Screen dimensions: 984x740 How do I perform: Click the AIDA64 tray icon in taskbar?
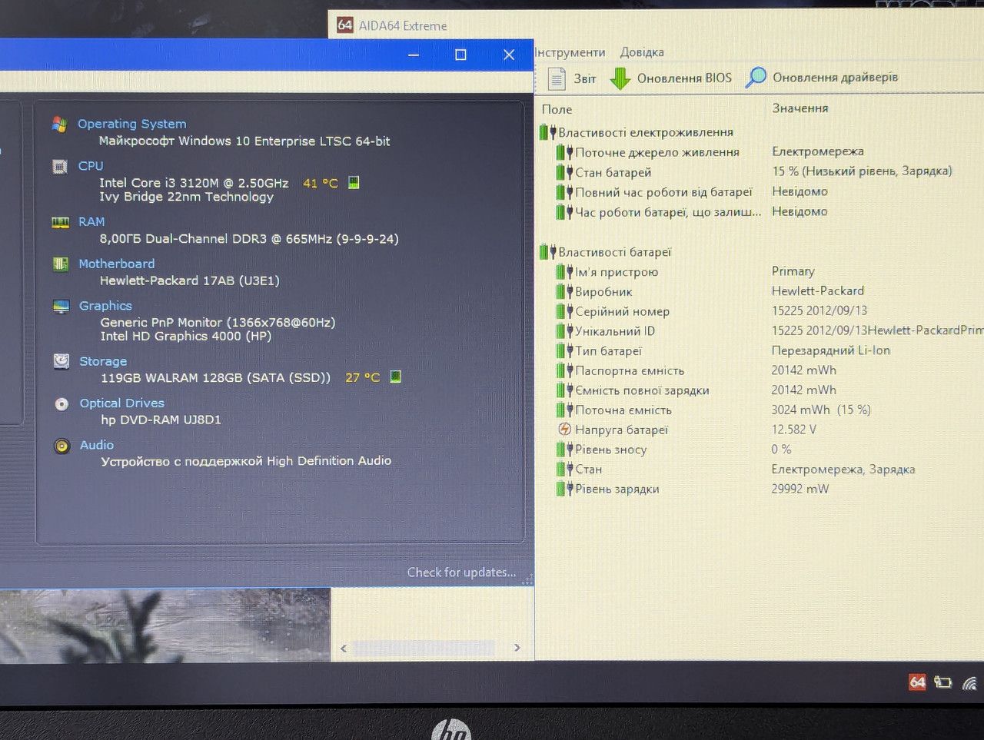point(917,682)
